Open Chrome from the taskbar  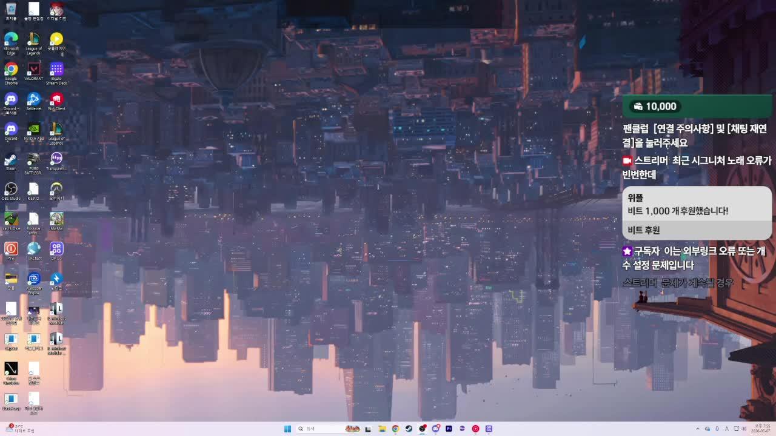tap(395, 429)
